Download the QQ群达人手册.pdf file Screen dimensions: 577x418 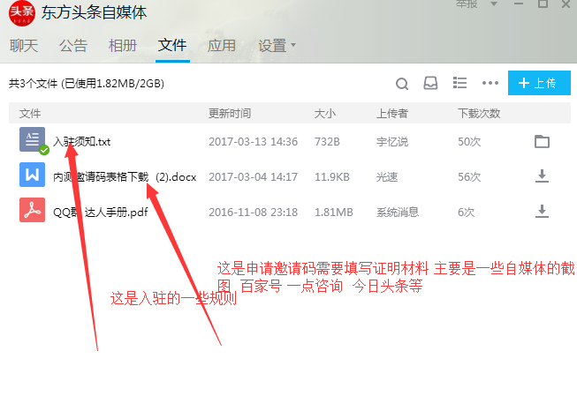(x=542, y=212)
